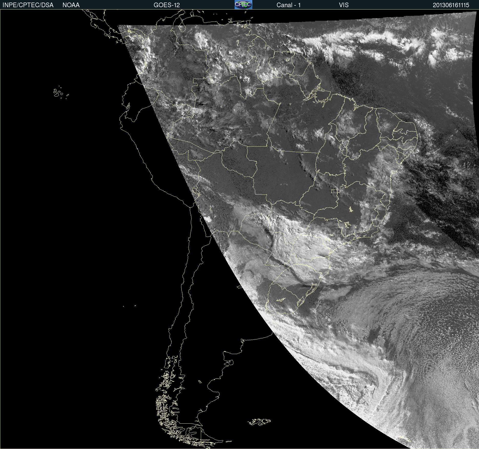Click the CPTEC logo in header
Viewport: 479px width, 449px height.
(243, 5)
